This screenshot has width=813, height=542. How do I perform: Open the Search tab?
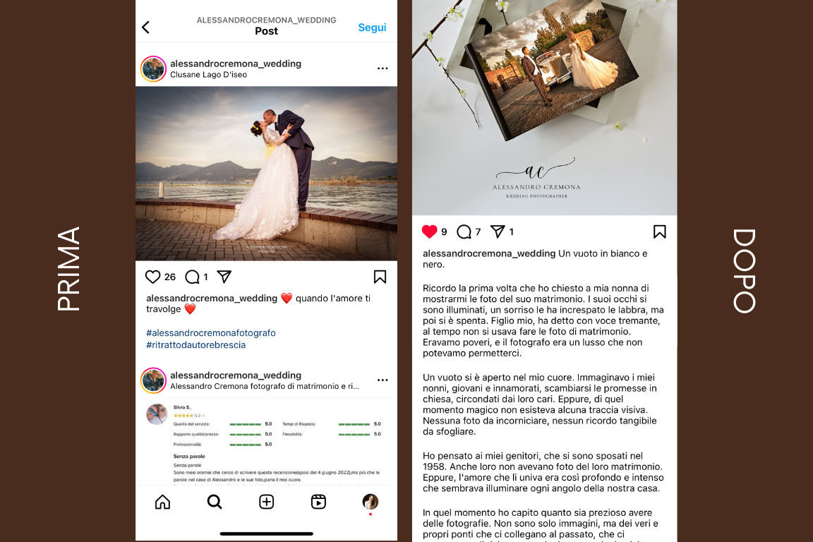214,502
